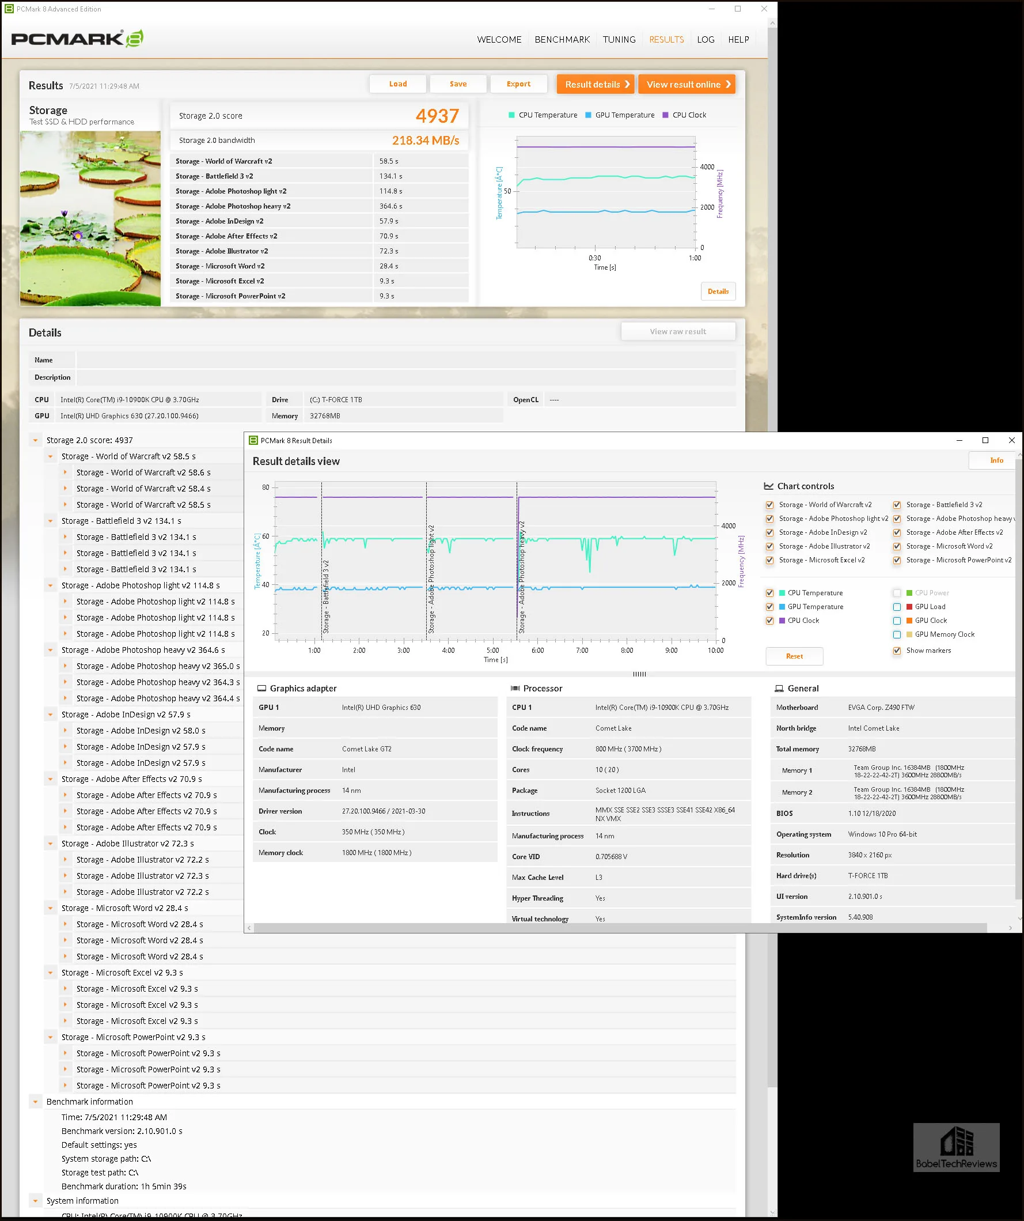Viewport: 1024px width, 1221px height.
Task: Toggle Storage - Adobe Illustrator v2 chart checkbox
Action: pyautogui.click(x=769, y=547)
